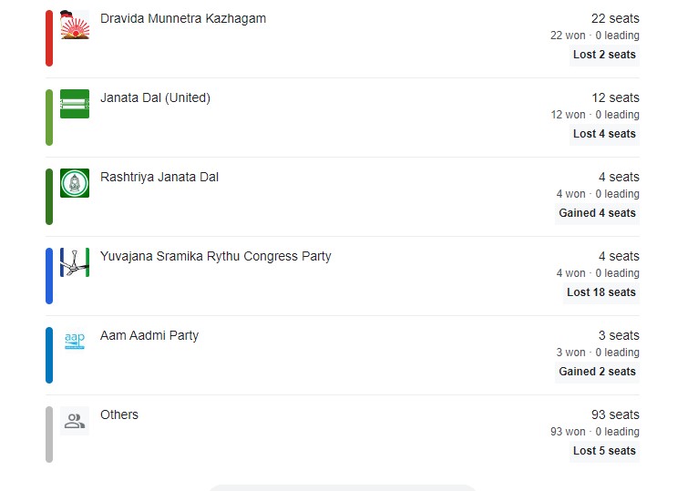Click the YSR Congress Party fan logo

75,262
